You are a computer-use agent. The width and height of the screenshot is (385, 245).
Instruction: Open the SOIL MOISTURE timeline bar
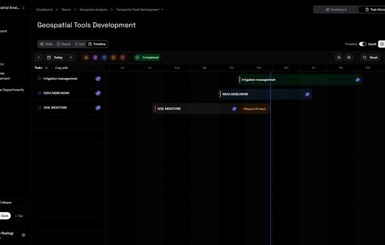pyautogui.click(x=211, y=109)
